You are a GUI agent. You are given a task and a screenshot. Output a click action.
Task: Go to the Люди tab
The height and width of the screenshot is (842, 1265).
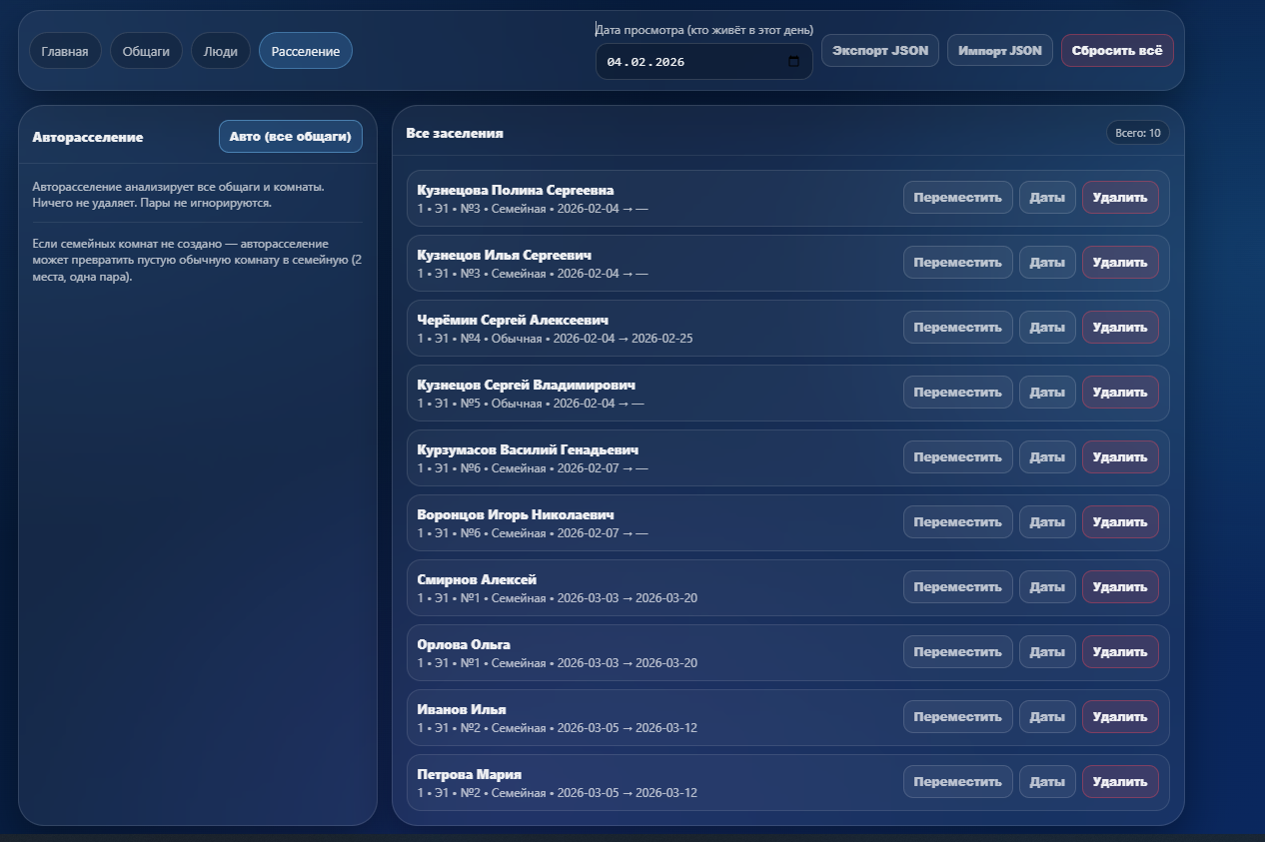220,51
